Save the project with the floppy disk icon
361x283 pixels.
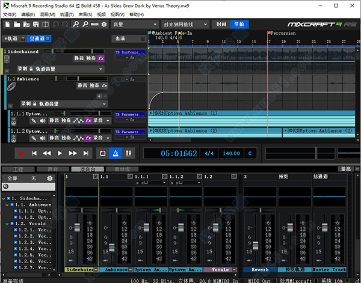tap(35, 24)
